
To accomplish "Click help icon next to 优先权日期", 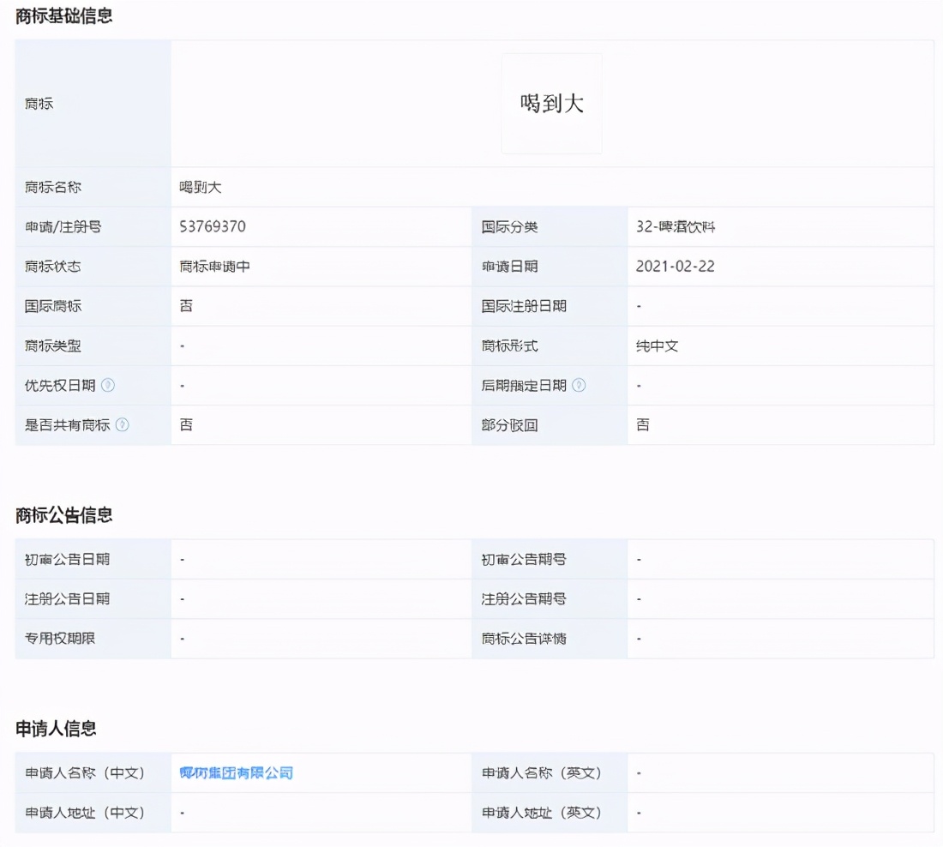I will click(107, 386).
